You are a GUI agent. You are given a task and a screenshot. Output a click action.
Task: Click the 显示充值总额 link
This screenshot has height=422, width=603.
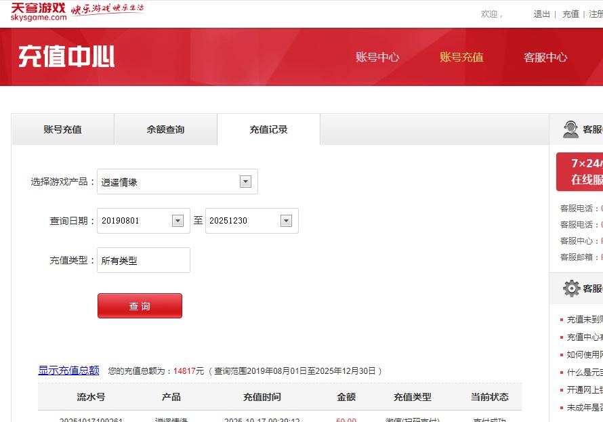click(x=68, y=371)
